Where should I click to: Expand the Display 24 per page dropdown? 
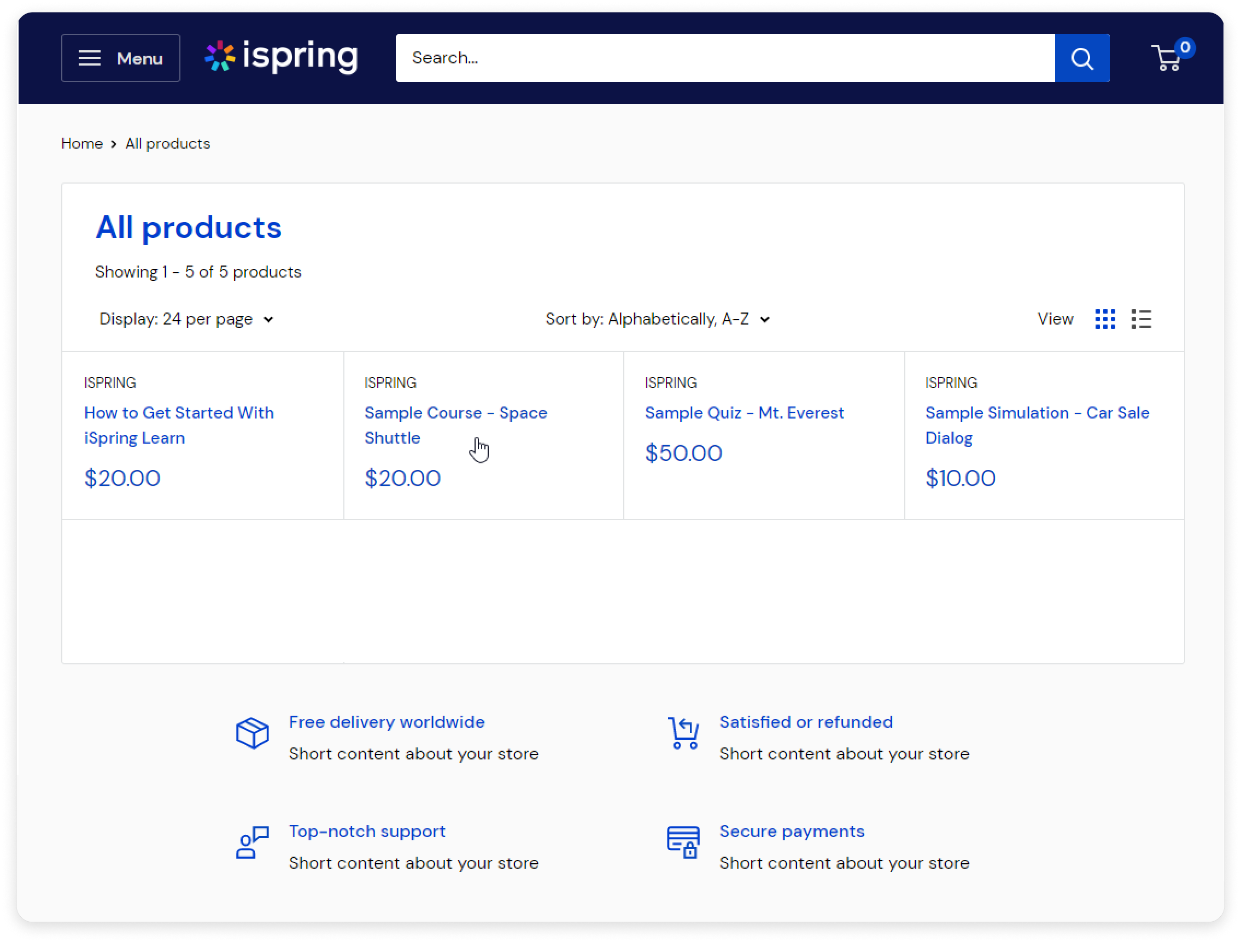(186, 319)
